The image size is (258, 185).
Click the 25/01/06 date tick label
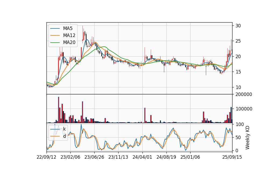point(190,157)
